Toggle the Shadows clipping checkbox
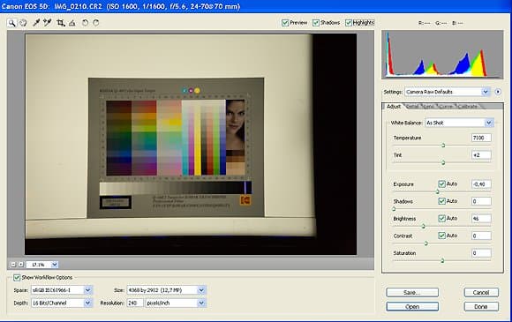 click(316, 23)
